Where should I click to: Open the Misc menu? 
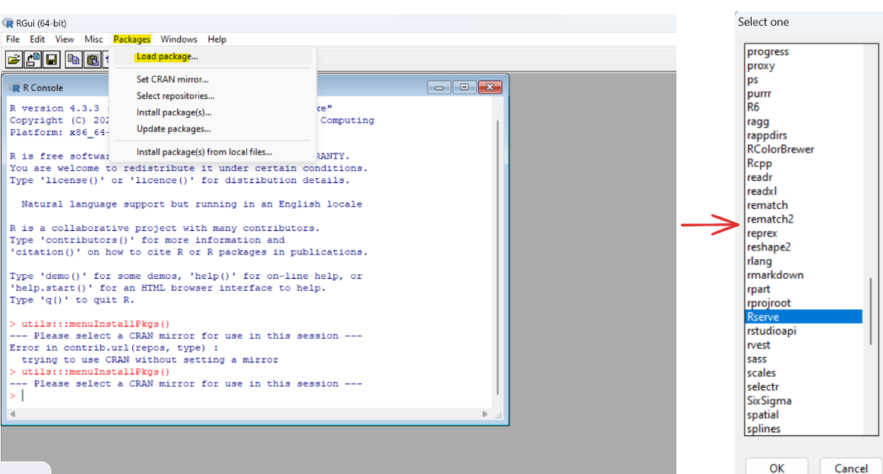click(x=93, y=39)
